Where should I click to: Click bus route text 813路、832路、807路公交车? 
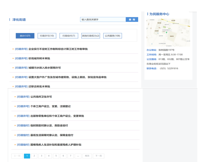pyautogui.click(x=174, y=59)
